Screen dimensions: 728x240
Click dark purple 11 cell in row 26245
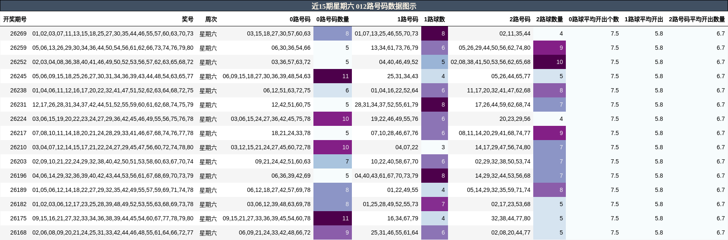click(x=333, y=76)
